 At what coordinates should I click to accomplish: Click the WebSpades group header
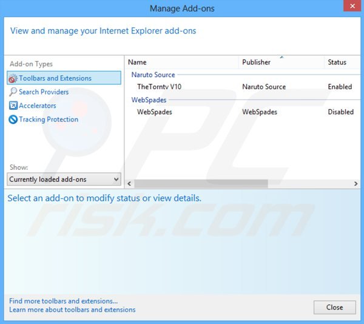[x=149, y=100]
